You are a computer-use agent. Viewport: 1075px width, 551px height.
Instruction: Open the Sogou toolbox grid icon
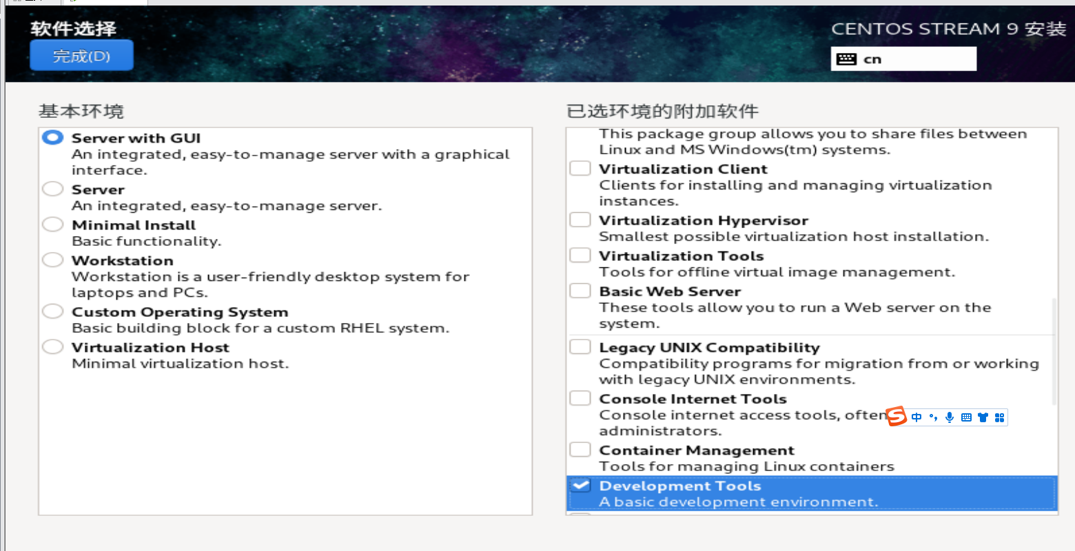pyautogui.click(x=1000, y=417)
